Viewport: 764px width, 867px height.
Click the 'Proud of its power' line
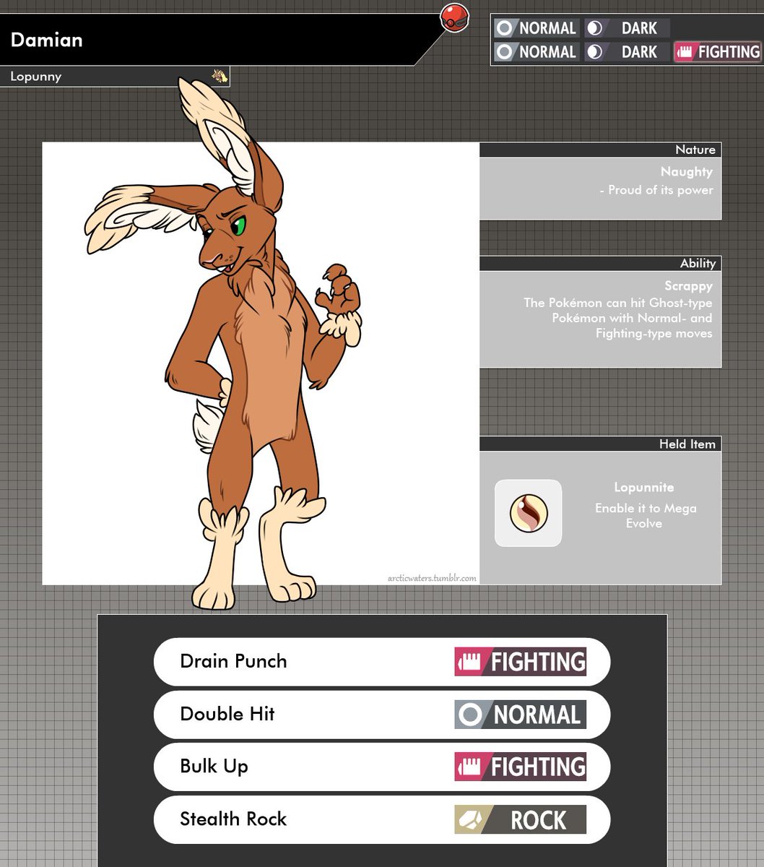coord(656,190)
